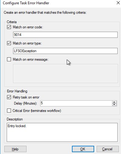Check Critical Error terminates workflow option
The height and width of the screenshot is (154, 121).
pos(9,111)
